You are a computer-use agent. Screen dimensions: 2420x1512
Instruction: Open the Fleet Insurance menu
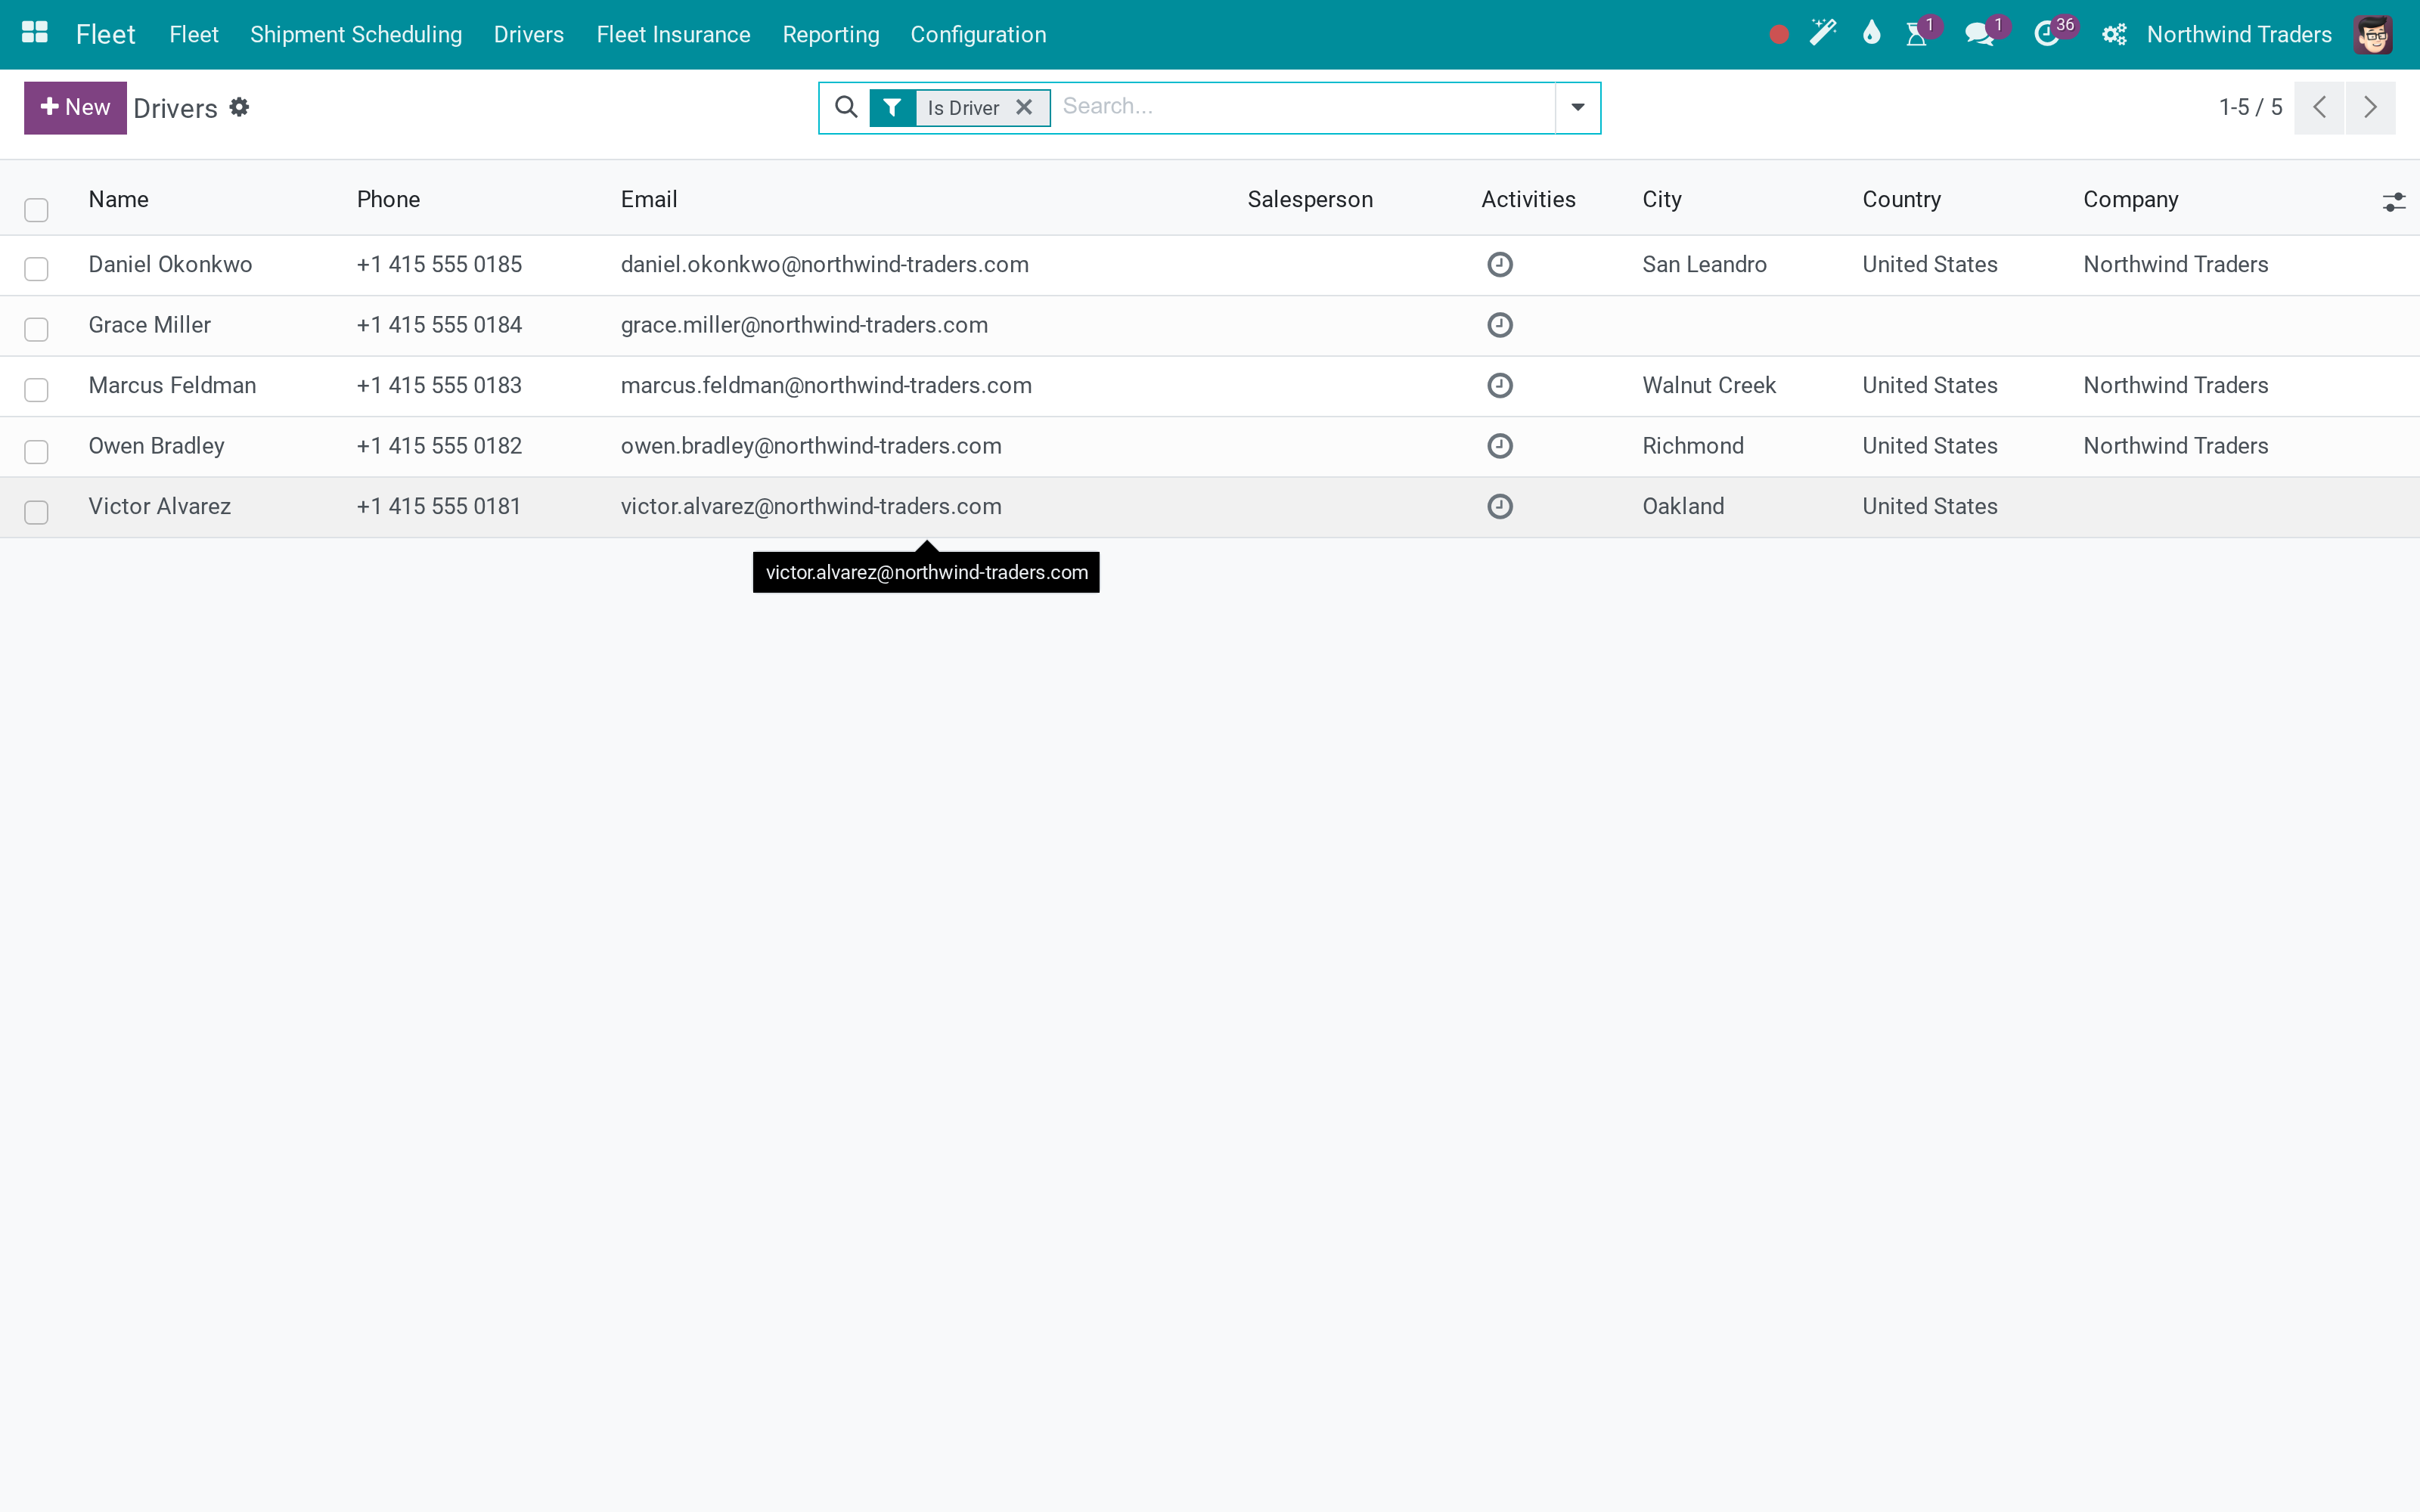(673, 35)
